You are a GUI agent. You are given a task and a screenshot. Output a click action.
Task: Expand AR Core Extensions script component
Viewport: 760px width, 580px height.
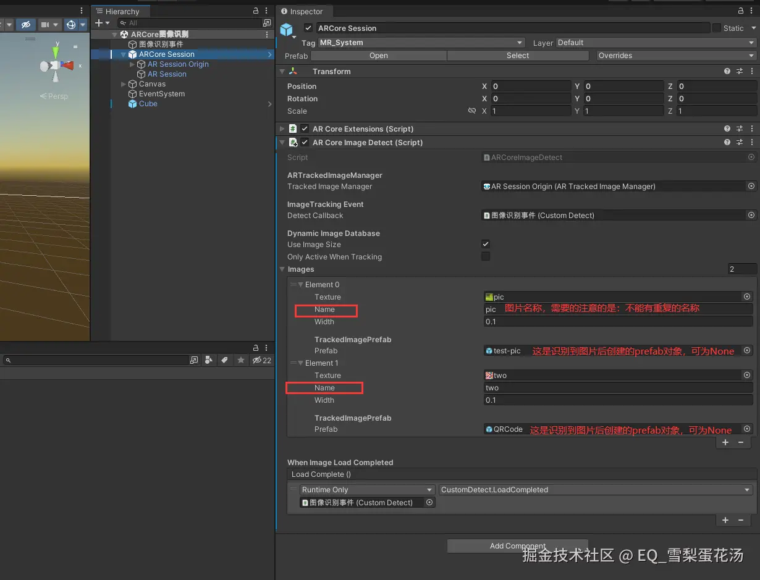282,129
